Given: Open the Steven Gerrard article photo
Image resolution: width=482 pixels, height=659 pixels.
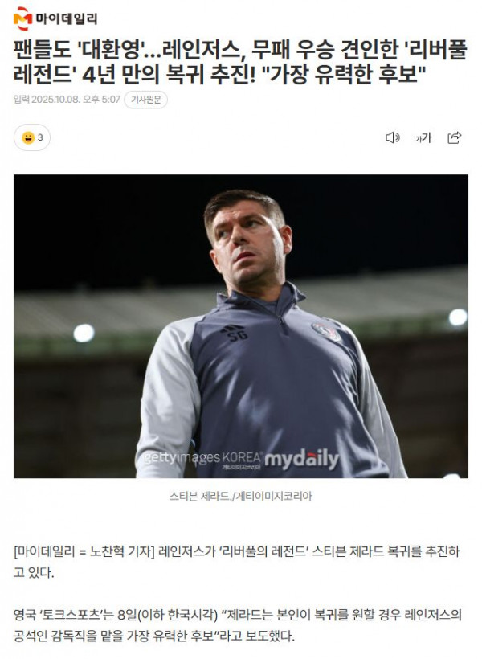Looking at the screenshot, I should click(241, 326).
